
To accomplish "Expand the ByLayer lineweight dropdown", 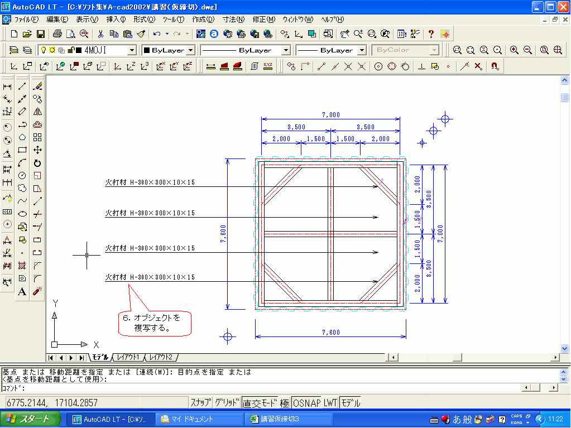I will pyautogui.click(x=362, y=50).
